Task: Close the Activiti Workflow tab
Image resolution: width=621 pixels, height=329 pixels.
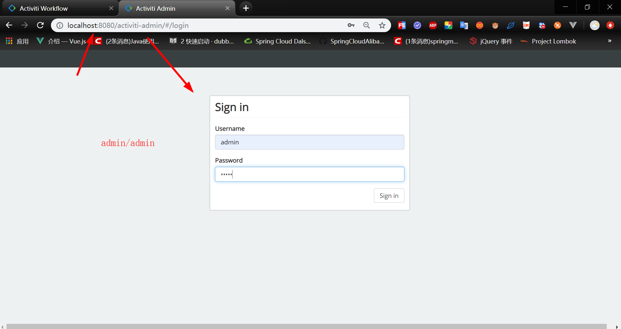Action: pos(111,8)
